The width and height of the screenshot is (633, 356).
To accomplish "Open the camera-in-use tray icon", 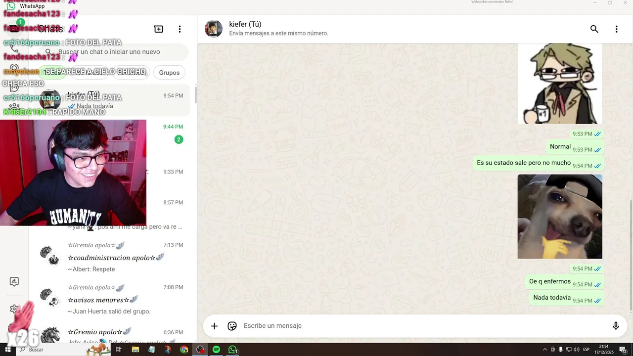I will tap(553, 350).
